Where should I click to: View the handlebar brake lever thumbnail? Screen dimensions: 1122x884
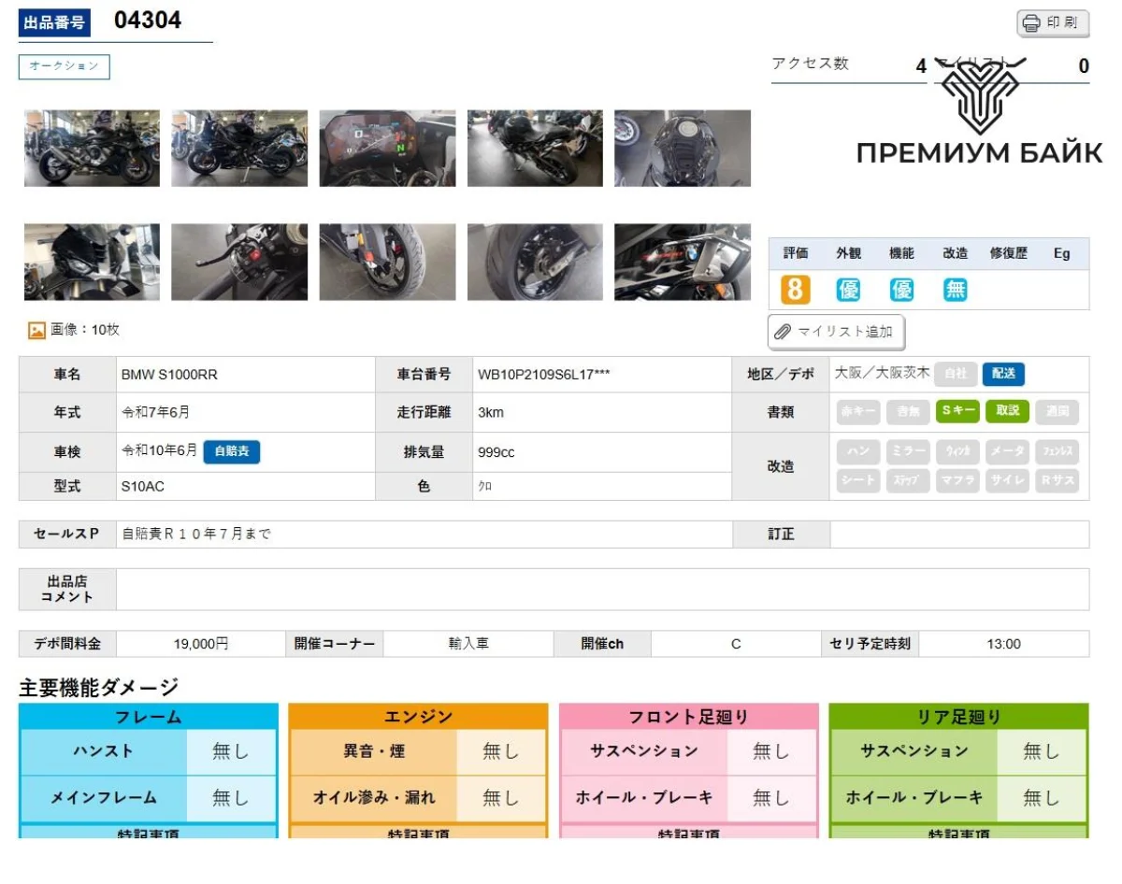point(239,262)
